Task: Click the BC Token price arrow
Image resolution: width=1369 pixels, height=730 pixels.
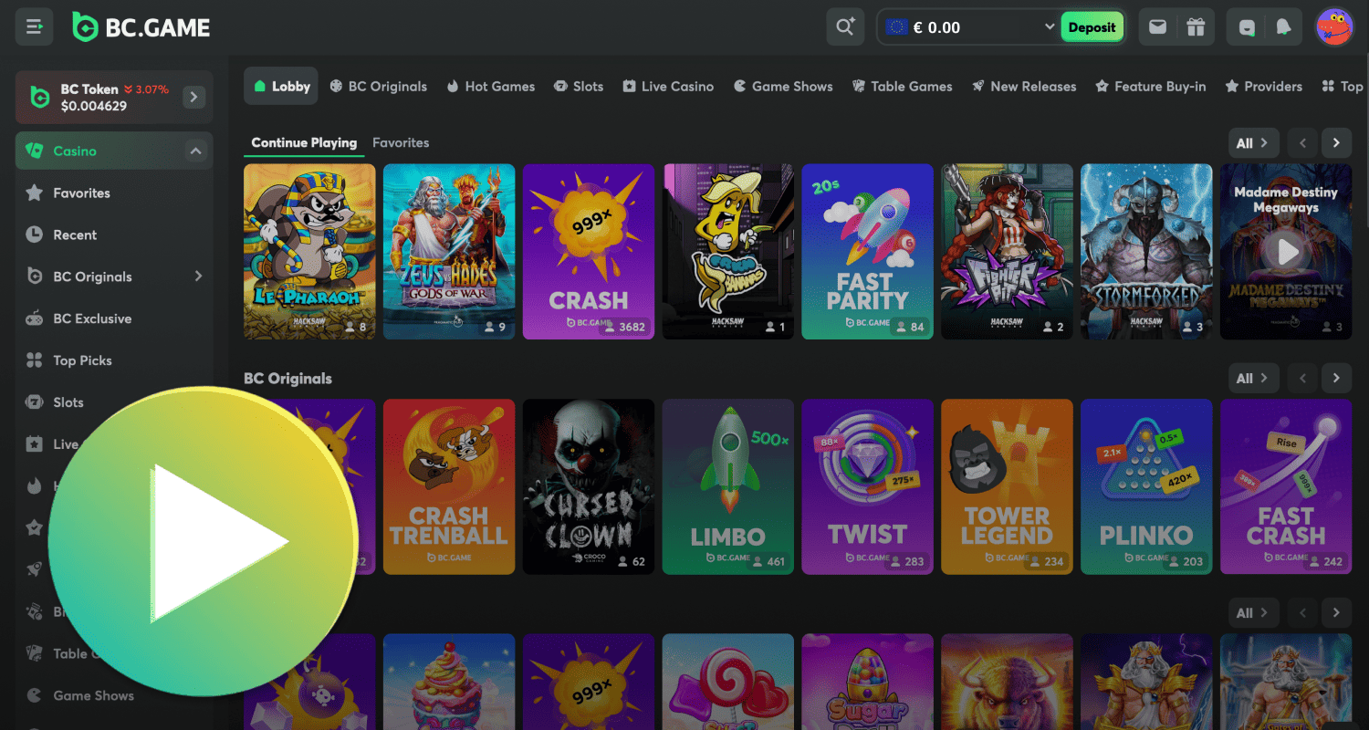Action: 193,97
